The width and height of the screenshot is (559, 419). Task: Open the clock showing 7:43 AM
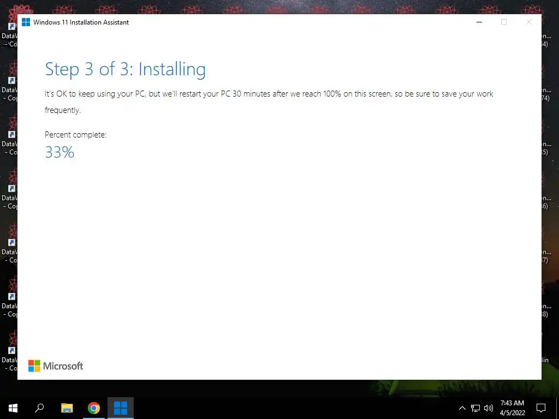click(512, 408)
